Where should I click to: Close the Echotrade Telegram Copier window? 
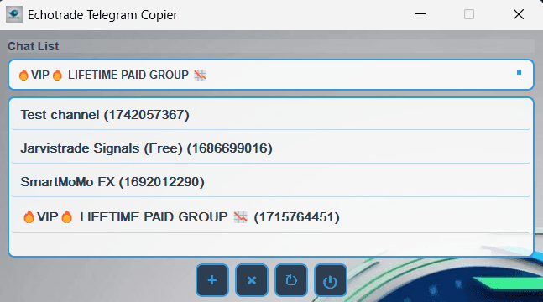(519, 14)
